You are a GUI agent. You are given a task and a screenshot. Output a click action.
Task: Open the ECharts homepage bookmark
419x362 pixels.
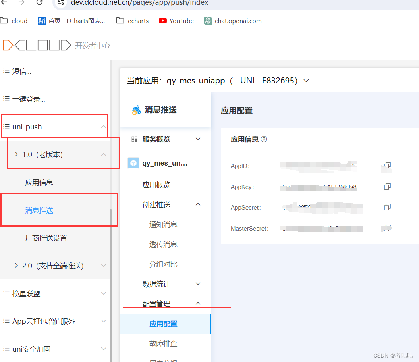(71, 21)
